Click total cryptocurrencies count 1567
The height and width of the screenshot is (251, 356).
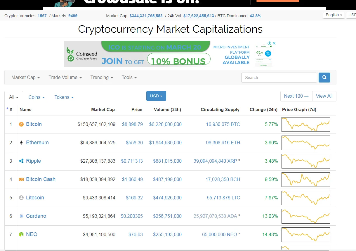(x=42, y=16)
